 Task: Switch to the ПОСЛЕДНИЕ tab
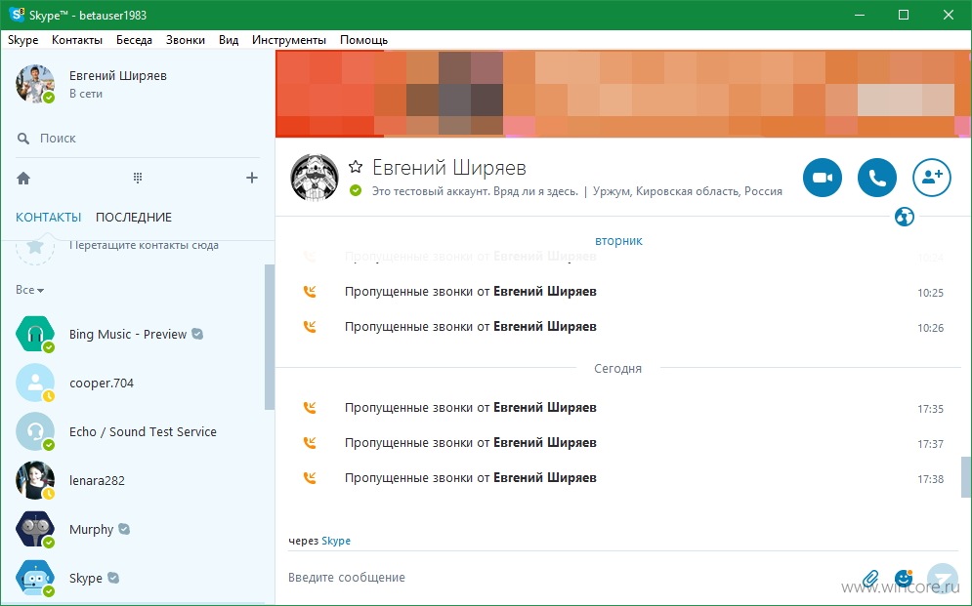coord(134,218)
